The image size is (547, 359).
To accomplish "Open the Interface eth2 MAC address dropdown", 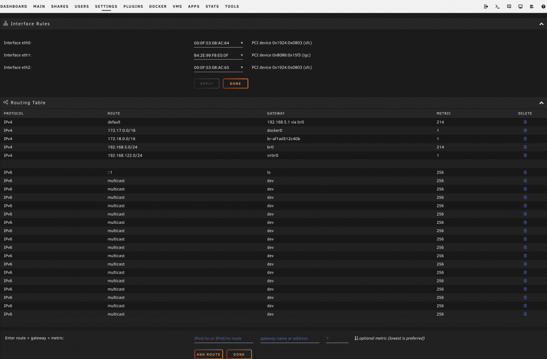I will coord(218,67).
